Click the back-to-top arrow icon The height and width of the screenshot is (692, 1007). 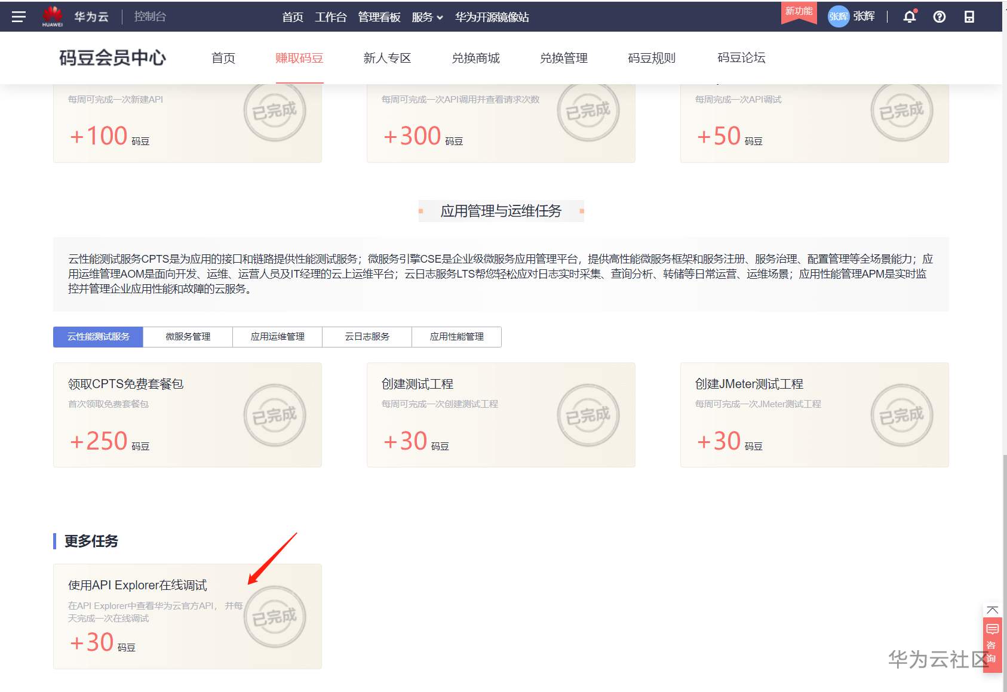pyautogui.click(x=993, y=610)
